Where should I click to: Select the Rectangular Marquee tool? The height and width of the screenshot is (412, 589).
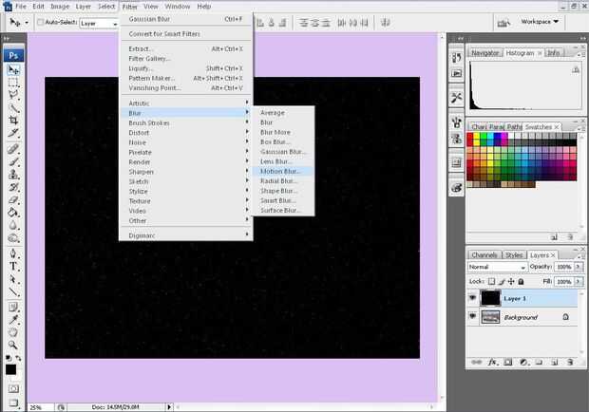(x=13, y=83)
